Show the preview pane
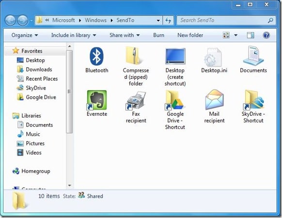Viewport: 282px width, 218px height. point(251,35)
